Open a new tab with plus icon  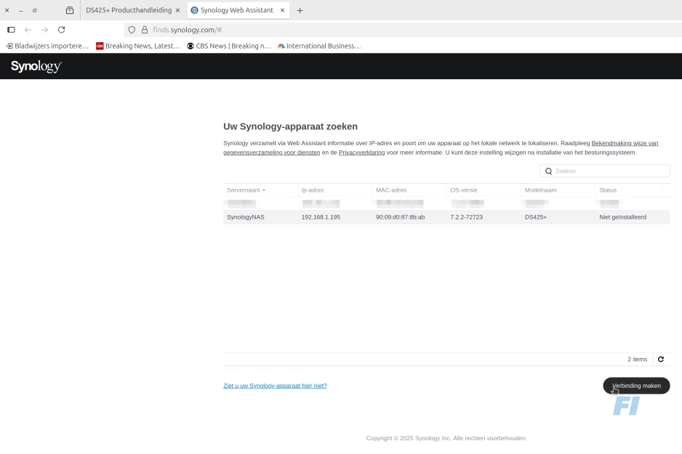(300, 10)
